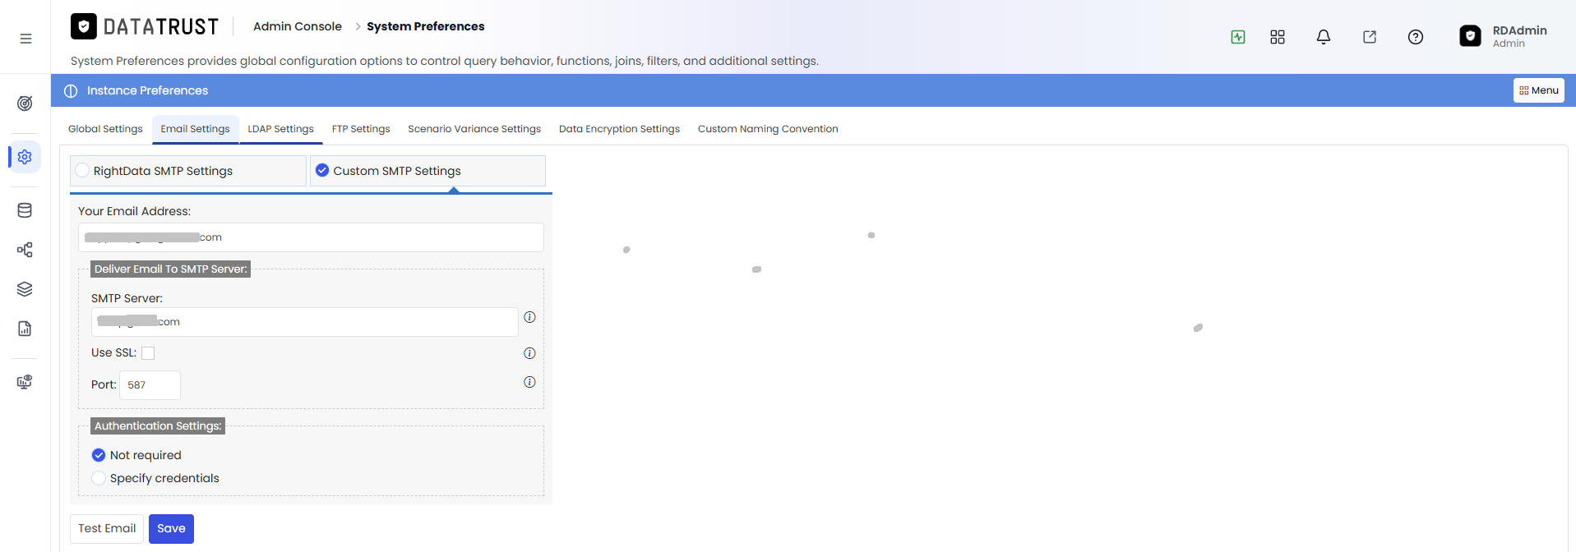Select Custom SMTP Settings option
The width and height of the screenshot is (1576, 552).
pyautogui.click(x=428, y=171)
